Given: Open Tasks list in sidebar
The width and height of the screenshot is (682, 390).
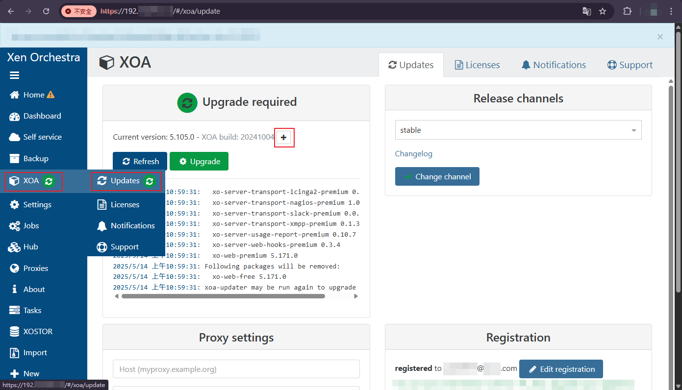Looking at the screenshot, I should 25,311.
